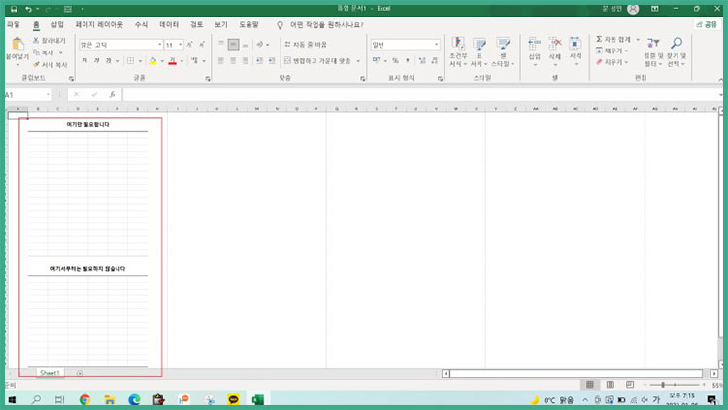Open the number format dropdown (일반)
The height and width of the screenshot is (410, 728).
tap(436, 45)
